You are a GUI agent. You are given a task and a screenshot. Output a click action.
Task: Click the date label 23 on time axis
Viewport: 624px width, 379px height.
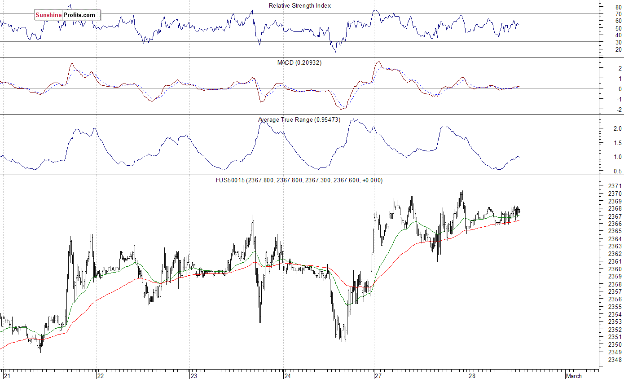pyautogui.click(x=194, y=376)
